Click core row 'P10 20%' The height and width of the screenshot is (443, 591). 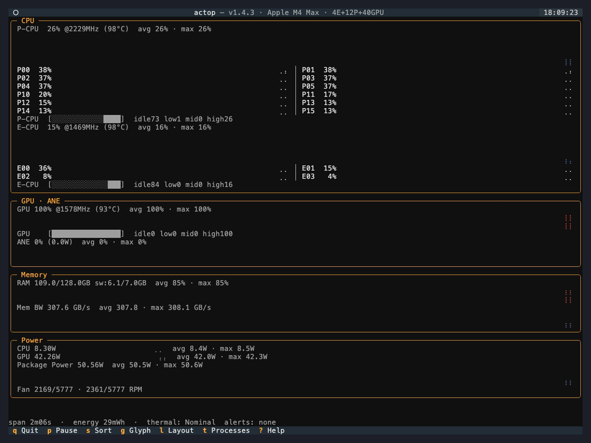click(34, 95)
